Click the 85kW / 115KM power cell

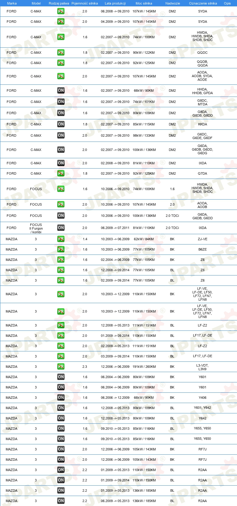pyautogui.click(x=144, y=124)
